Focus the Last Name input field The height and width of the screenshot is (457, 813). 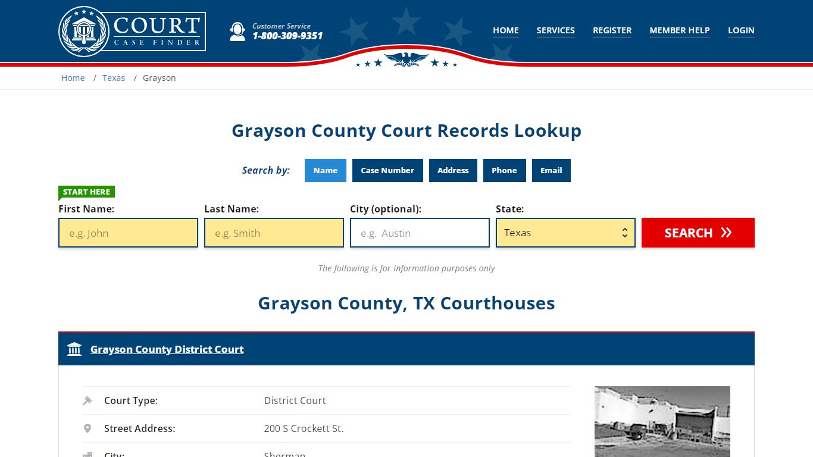tap(274, 233)
